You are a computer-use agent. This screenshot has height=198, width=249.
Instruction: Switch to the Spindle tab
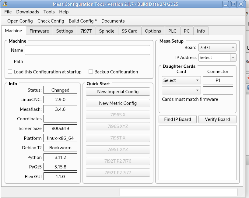[107, 31]
